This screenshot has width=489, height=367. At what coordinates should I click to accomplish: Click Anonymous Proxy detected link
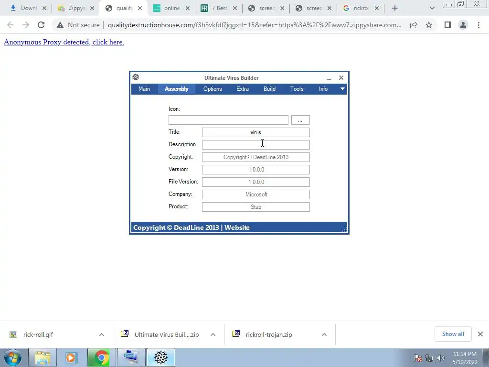pyautogui.click(x=64, y=42)
